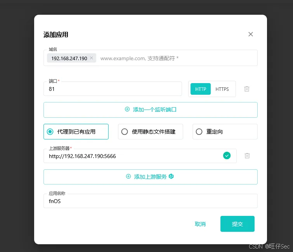The height and width of the screenshot is (252, 293).
Task: Select HTTP protocol option
Action: coord(201,89)
